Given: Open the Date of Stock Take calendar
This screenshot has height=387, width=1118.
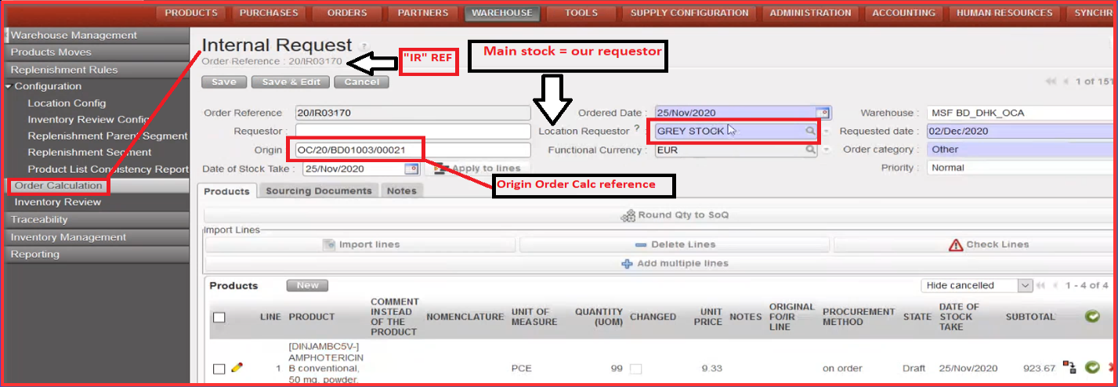Looking at the screenshot, I should pos(411,168).
